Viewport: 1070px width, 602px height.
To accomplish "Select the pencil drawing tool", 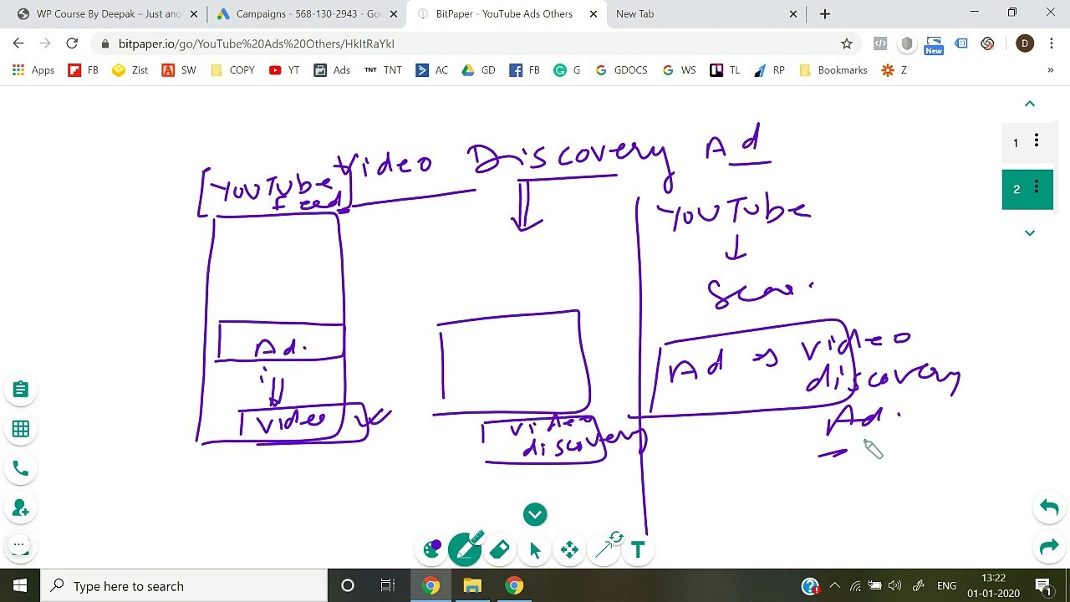I will pyautogui.click(x=464, y=549).
